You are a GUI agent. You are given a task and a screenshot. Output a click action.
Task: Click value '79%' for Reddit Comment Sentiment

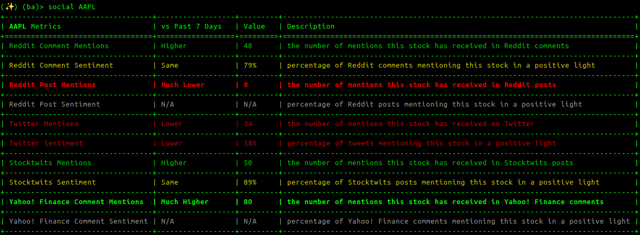(250, 66)
